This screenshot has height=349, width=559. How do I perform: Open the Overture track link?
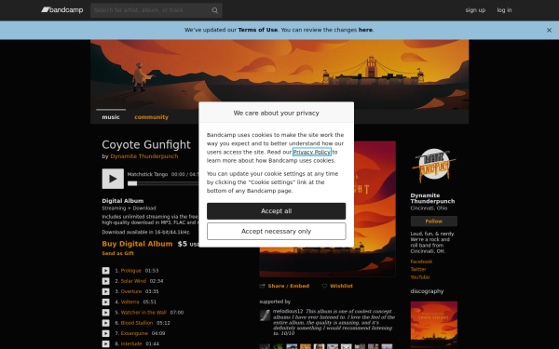(131, 291)
